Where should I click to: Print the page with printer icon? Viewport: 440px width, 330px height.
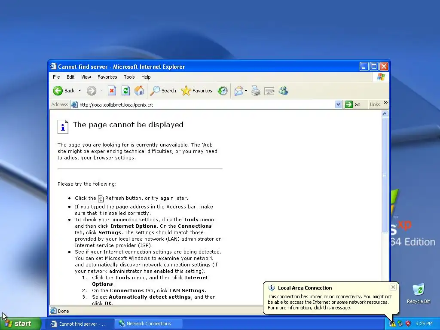pyautogui.click(x=256, y=91)
